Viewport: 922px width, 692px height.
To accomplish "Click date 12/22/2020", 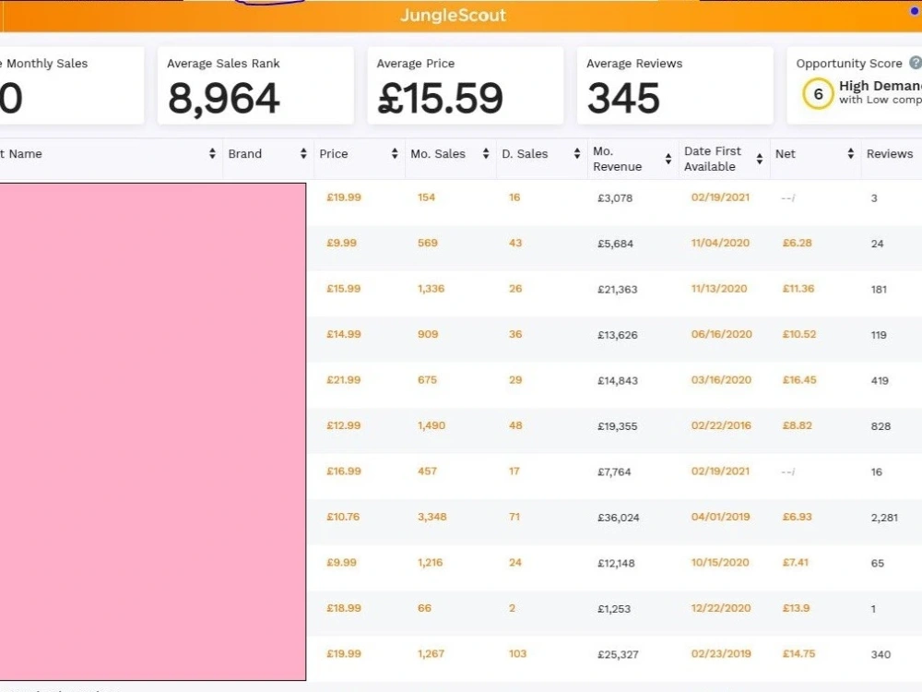I will pos(721,608).
